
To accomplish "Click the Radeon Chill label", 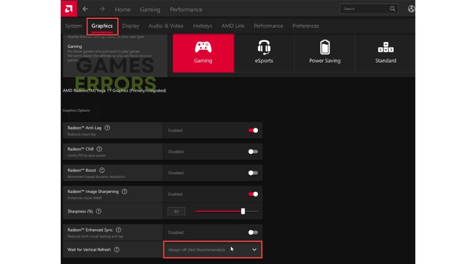I will click(80, 149).
